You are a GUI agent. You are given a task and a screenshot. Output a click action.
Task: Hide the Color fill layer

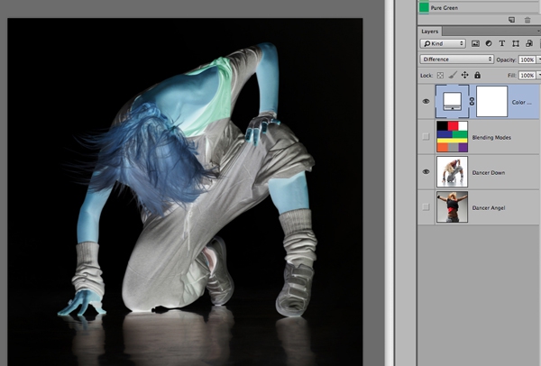pos(426,102)
